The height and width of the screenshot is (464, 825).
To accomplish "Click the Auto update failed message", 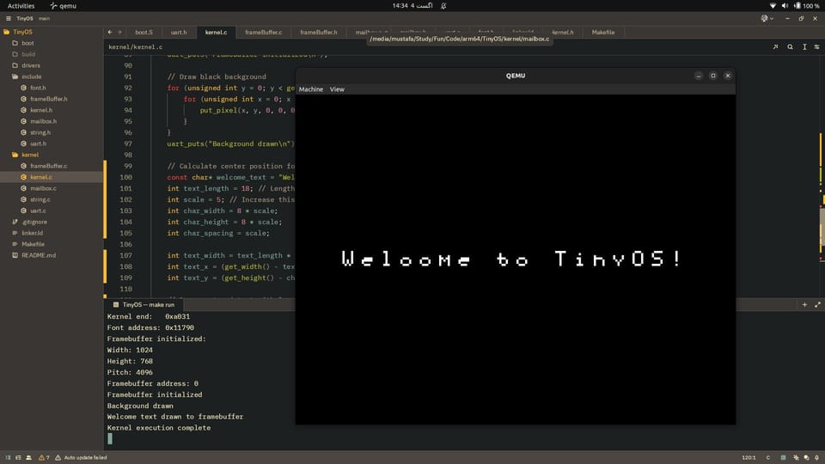I will (x=81, y=458).
